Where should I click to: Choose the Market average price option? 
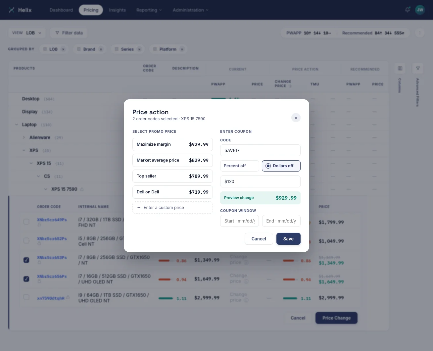(x=172, y=160)
